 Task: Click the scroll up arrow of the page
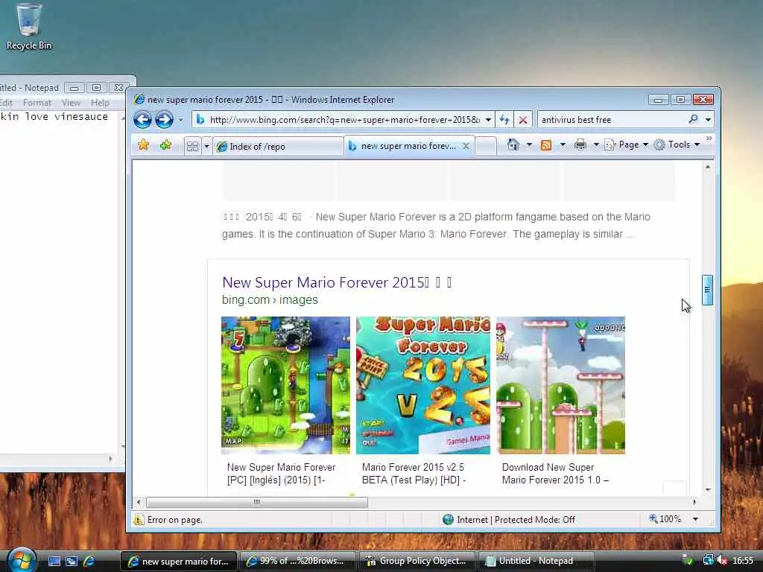(708, 167)
